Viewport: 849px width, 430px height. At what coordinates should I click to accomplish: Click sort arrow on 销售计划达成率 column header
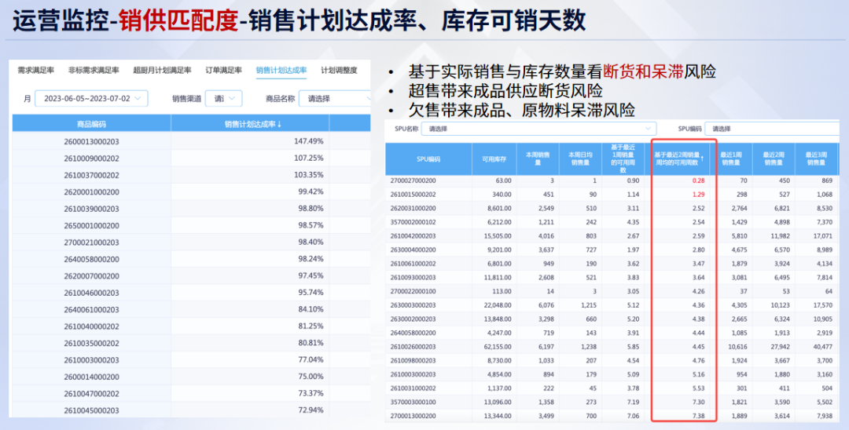279,125
